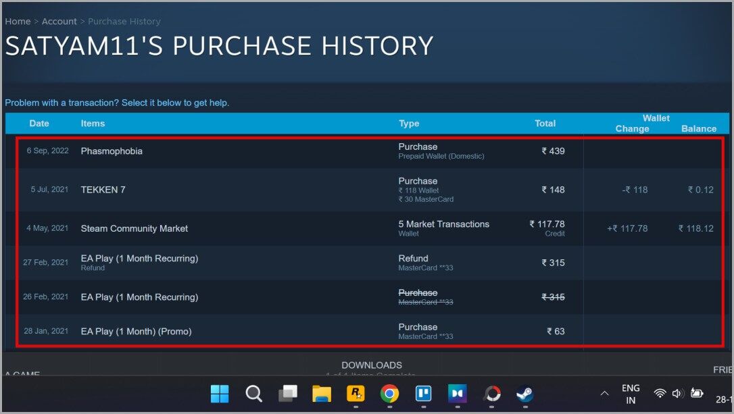The width and height of the screenshot is (734, 414).
Task: Click the Type column header
Action: pyautogui.click(x=409, y=124)
